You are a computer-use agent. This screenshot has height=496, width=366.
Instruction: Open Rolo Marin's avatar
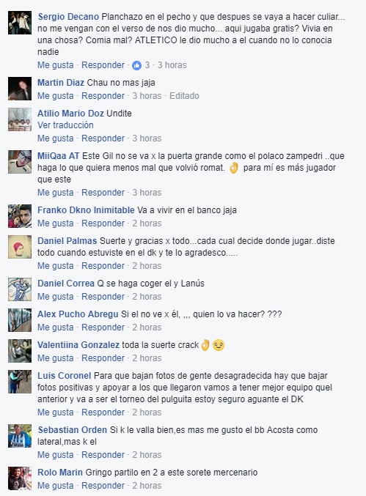pyautogui.click(x=20, y=478)
